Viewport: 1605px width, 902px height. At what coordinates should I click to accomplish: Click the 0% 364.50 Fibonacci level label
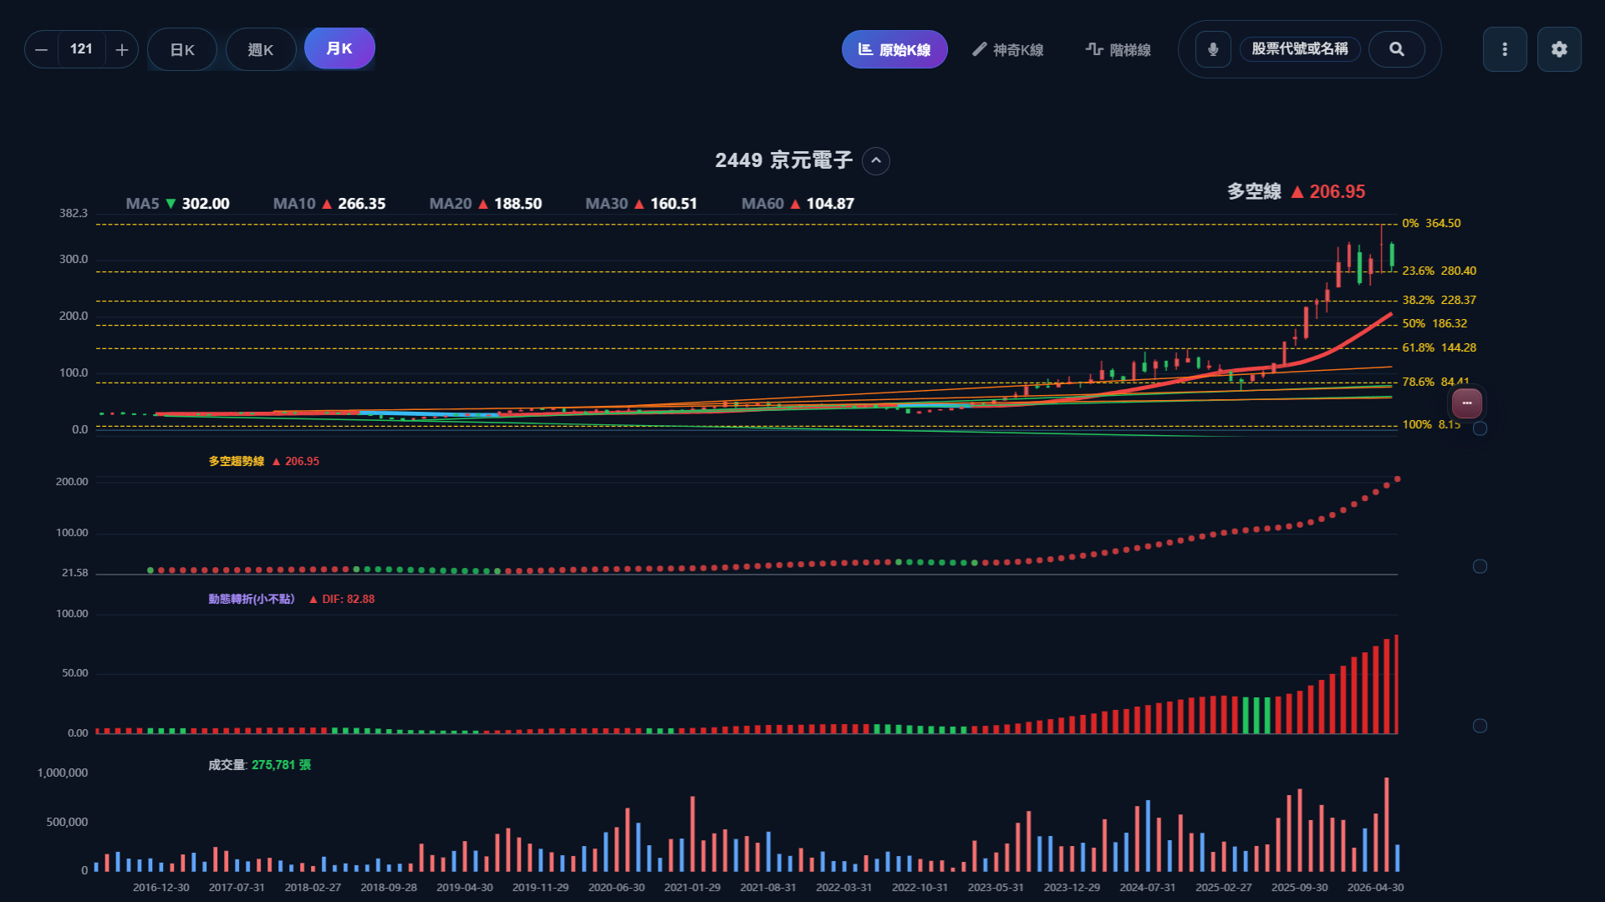click(x=1431, y=223)
